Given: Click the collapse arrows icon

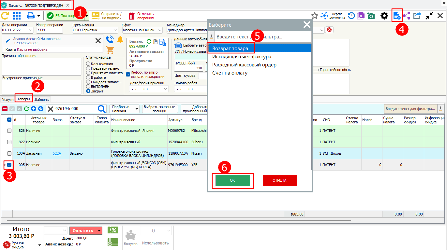Looking at the screenshot, I should [x=430, y=15].
